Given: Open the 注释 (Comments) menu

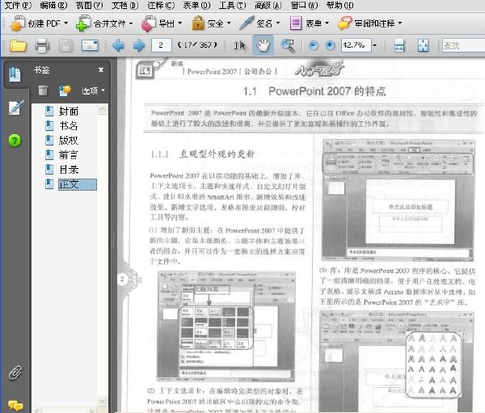Looking at the screenshot, I should tap(161, 6).
